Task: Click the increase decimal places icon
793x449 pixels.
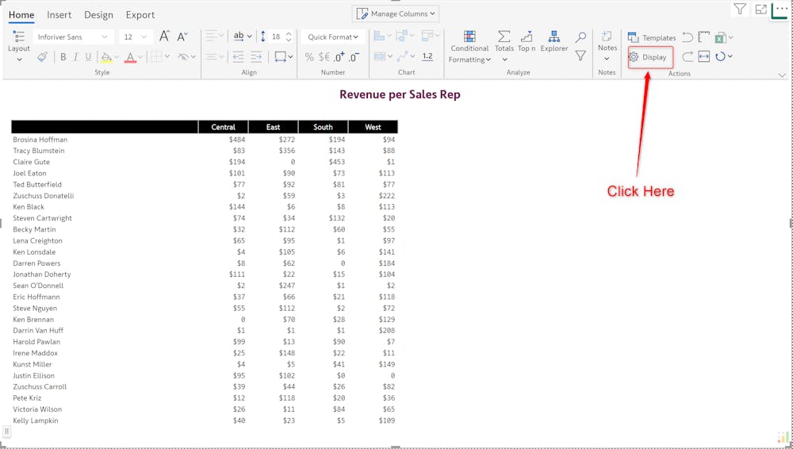Action: [339, 57]
